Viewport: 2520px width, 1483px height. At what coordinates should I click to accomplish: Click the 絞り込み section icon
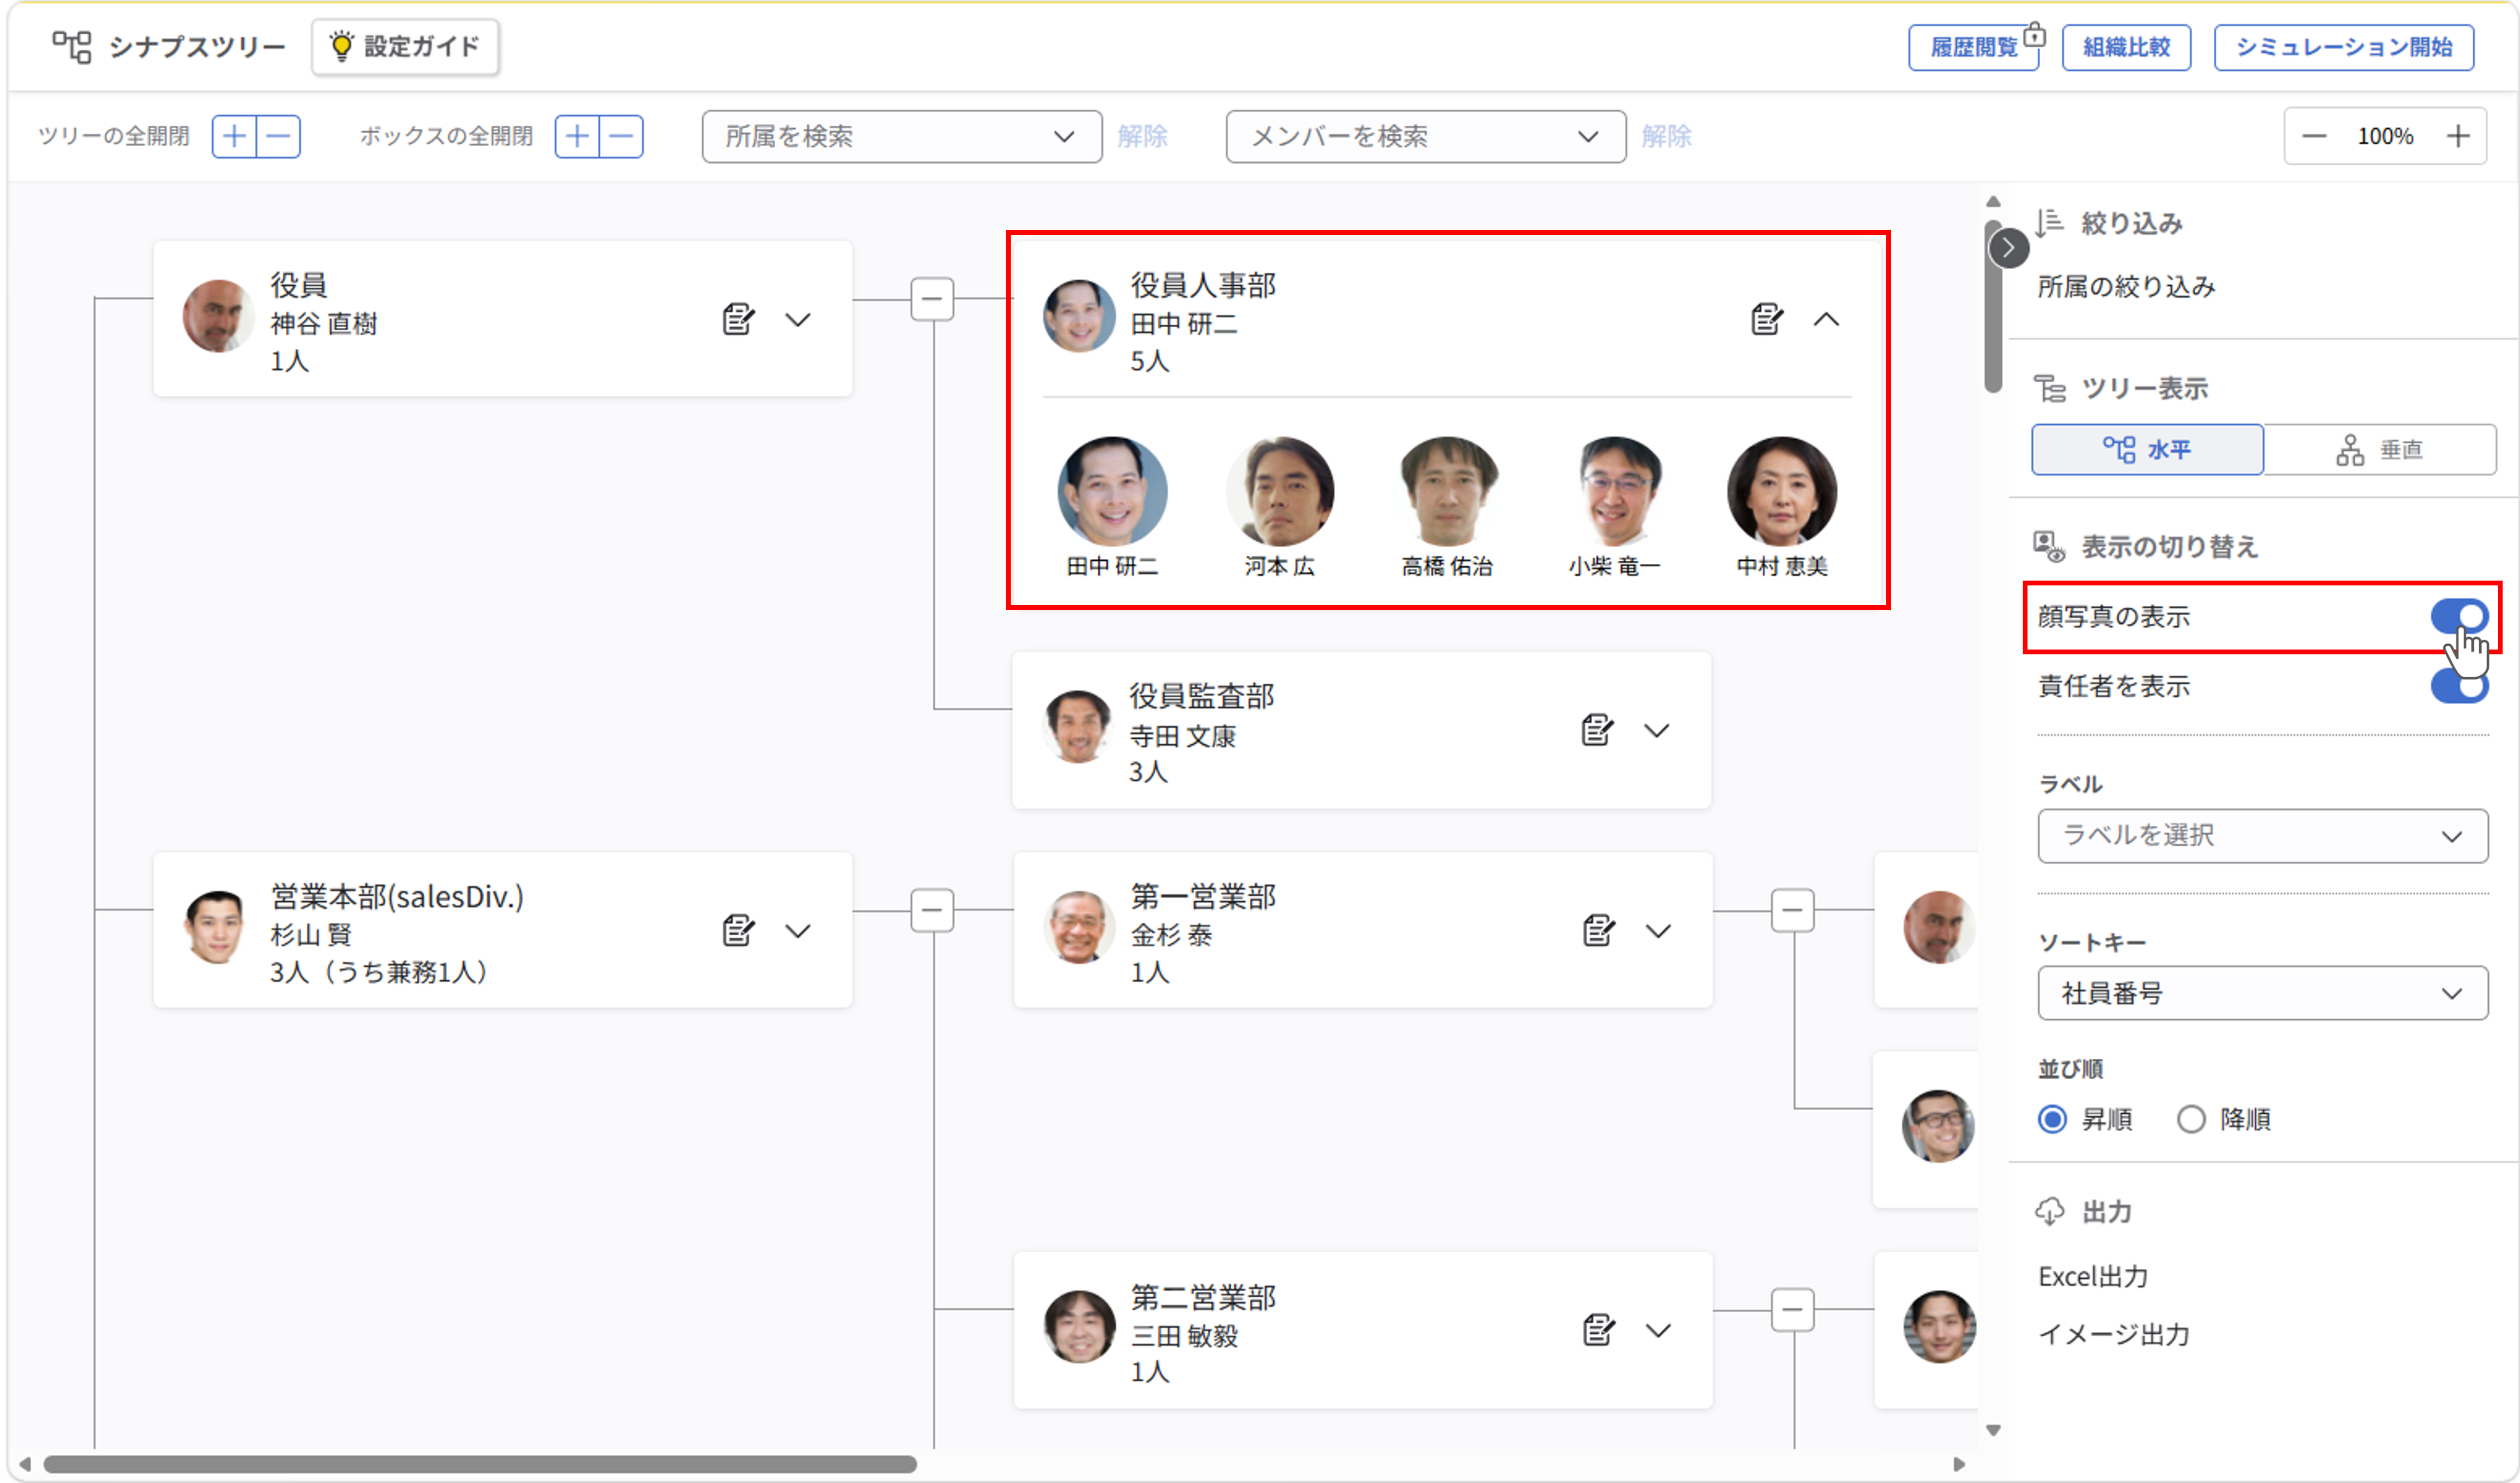pyautogui.click(x=2049, y=223)
